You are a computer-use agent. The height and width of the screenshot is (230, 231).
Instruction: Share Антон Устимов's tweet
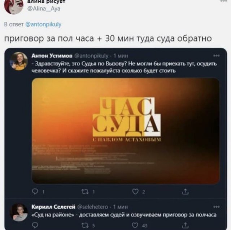coord(185,191)
